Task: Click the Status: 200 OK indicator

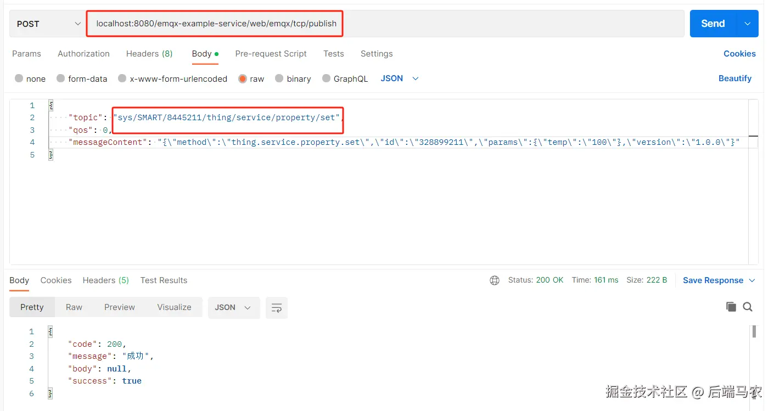Action: pos(536,280)
